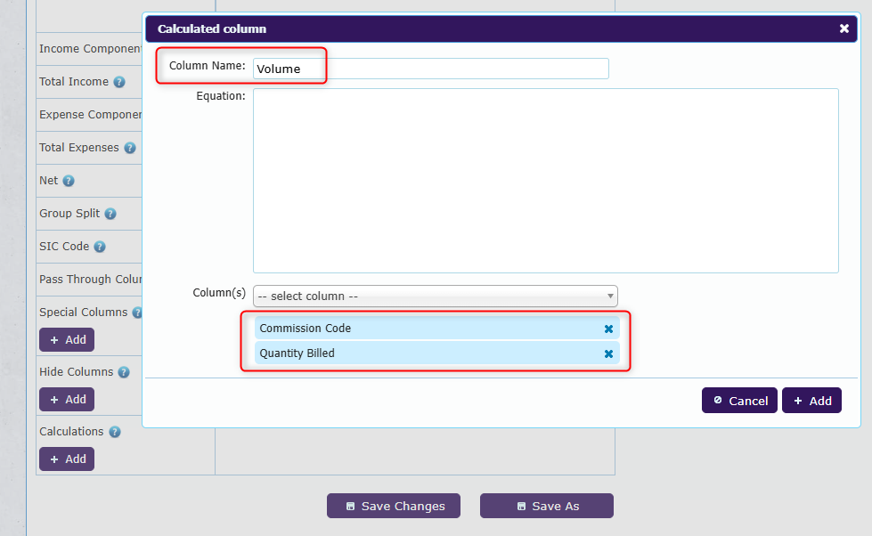Click the Total Expenses label
The width and height of the screenshot is (872, 536).
click(79, 147)
